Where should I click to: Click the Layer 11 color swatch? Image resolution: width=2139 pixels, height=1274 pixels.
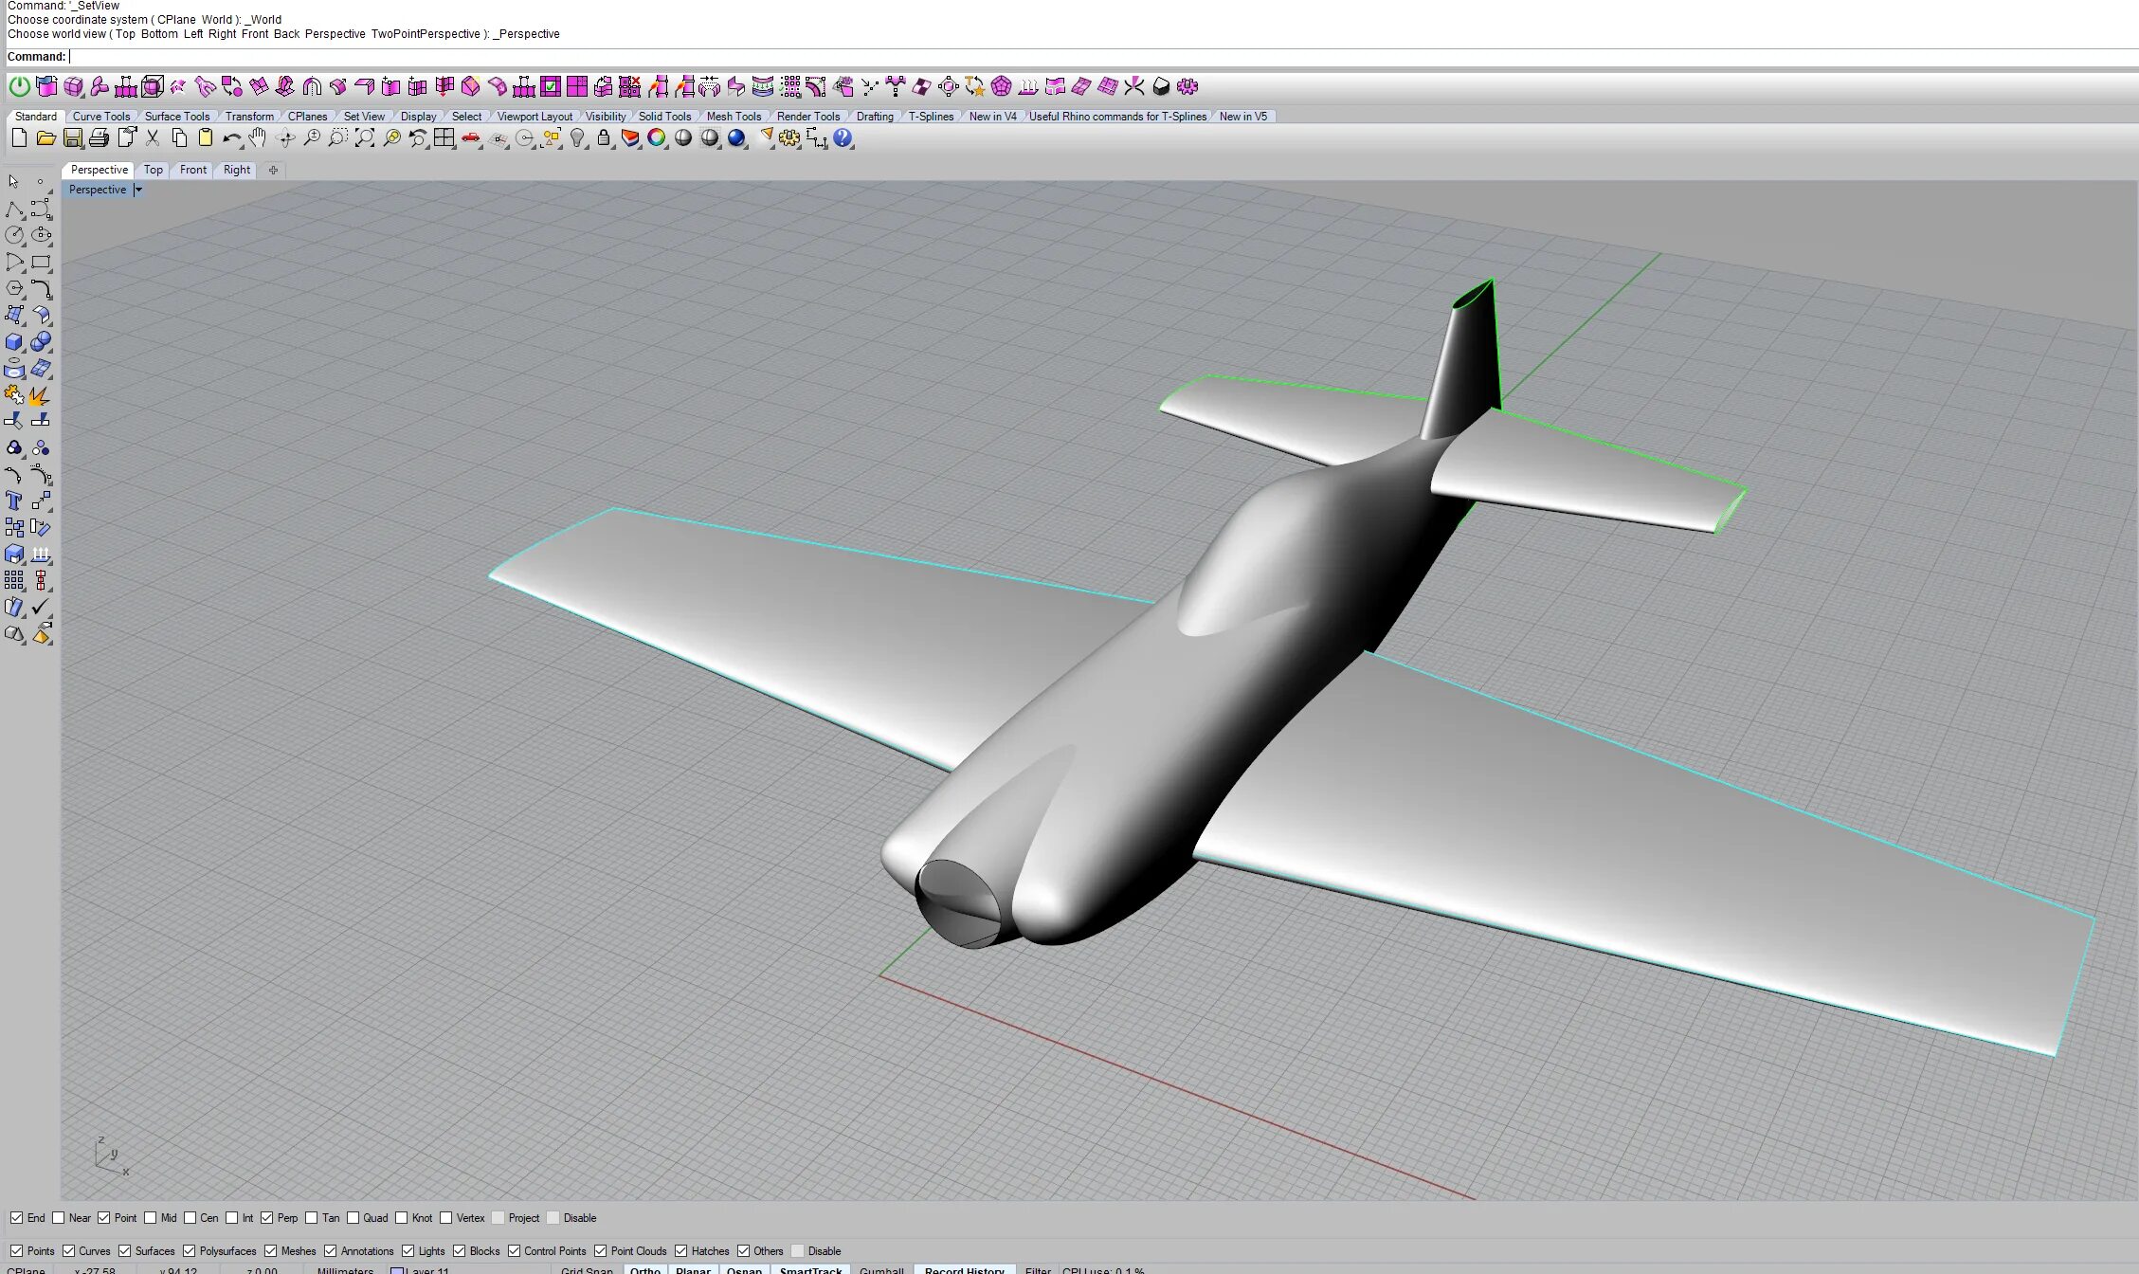(398, 1270)
